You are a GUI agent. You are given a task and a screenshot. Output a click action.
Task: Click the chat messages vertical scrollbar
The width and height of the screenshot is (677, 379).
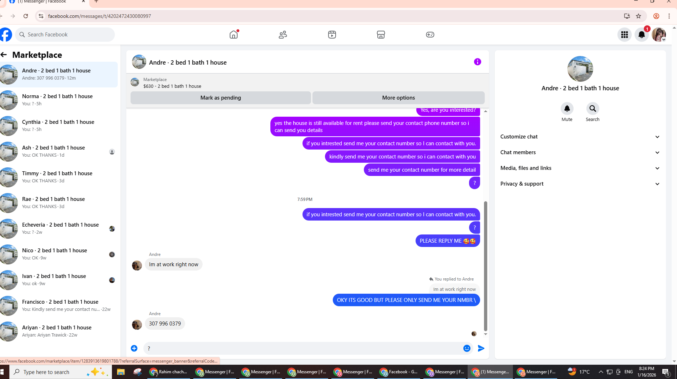(x=485, y=266)
